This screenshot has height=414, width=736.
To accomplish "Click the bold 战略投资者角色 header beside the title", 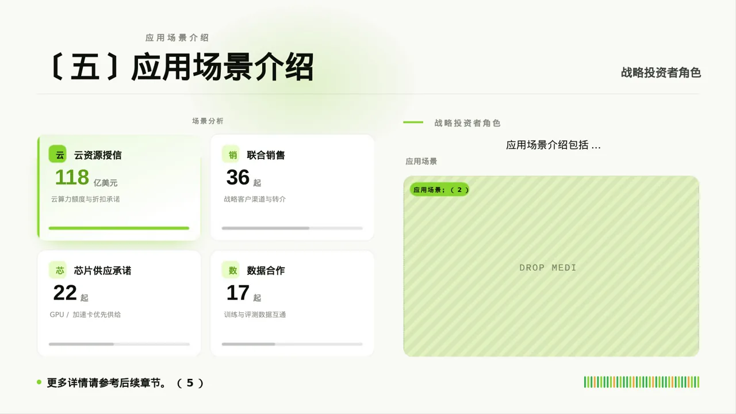I will pyautogui.click(x=661, y=72).
